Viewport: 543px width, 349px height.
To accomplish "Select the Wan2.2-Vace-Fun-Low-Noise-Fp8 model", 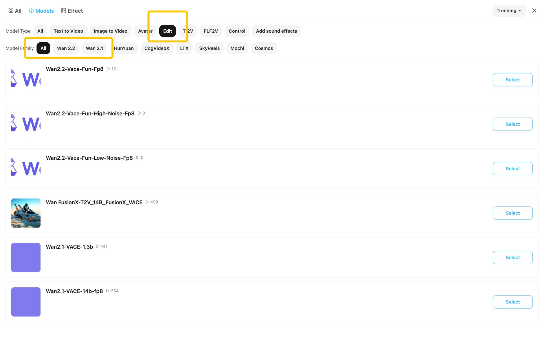I will [513, 169].
